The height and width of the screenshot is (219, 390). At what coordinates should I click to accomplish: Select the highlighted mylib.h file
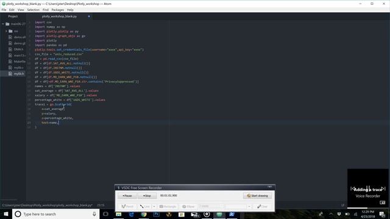[x=13, y=74]
